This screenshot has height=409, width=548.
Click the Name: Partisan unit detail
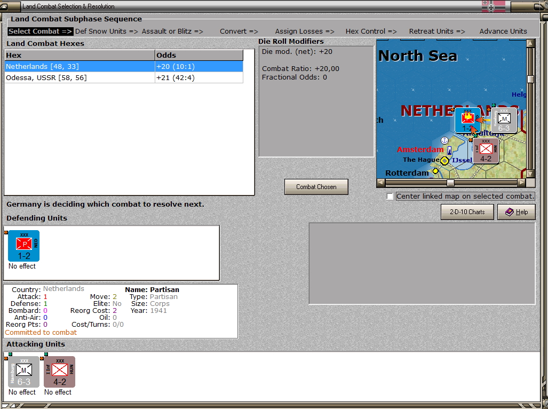[152, 290]
